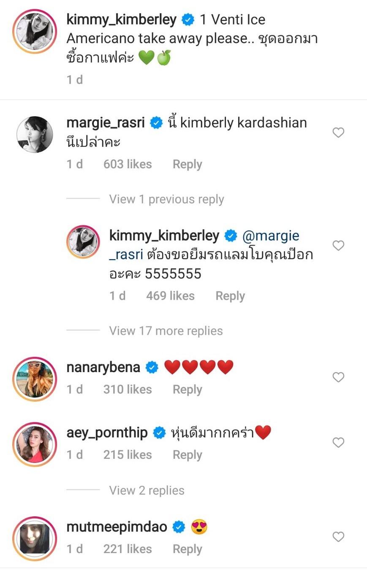
Task: View 603 likes on margie_rasri's comment
Action: click(128, 164)
